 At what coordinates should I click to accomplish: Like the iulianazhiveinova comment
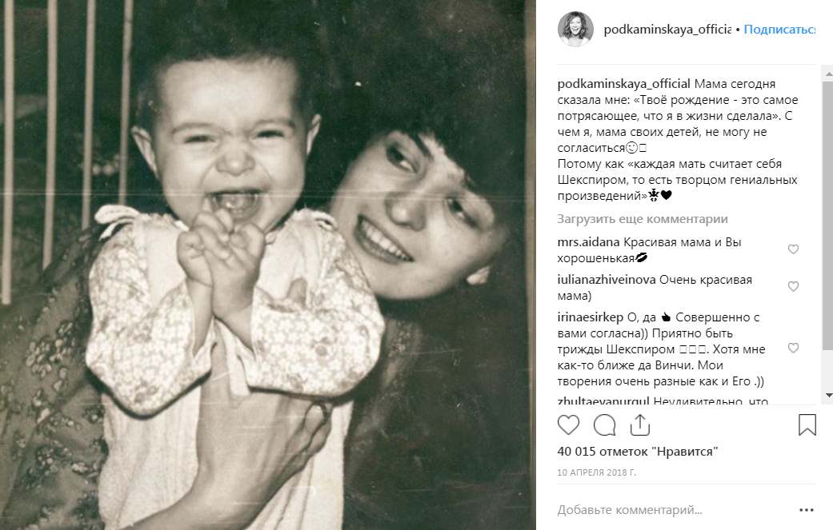coord(793,286)
